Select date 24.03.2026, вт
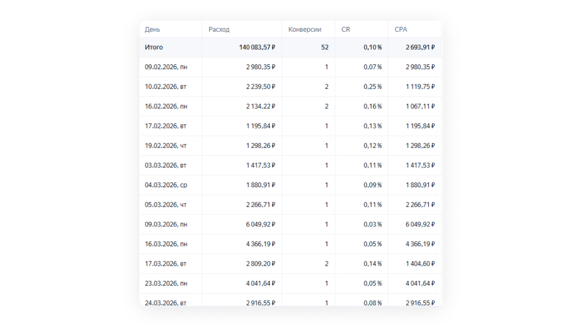The width and height of the screenshot is (584, 328). click(166, 303)
